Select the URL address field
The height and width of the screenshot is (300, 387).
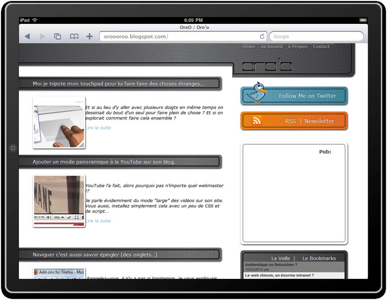[183, 36]
